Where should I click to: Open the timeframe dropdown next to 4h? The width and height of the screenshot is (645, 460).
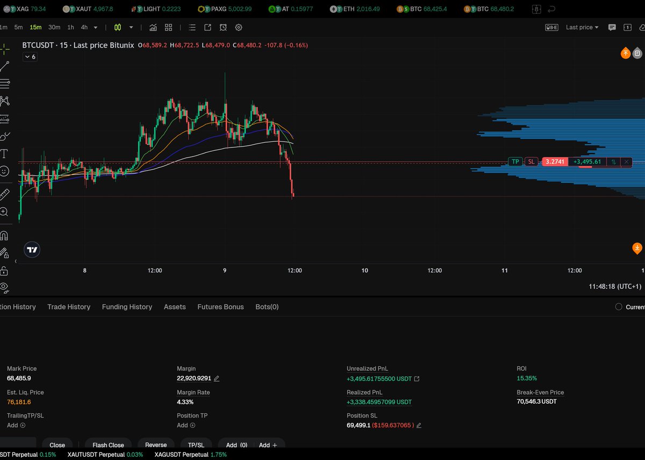click(x=95, y=27)
